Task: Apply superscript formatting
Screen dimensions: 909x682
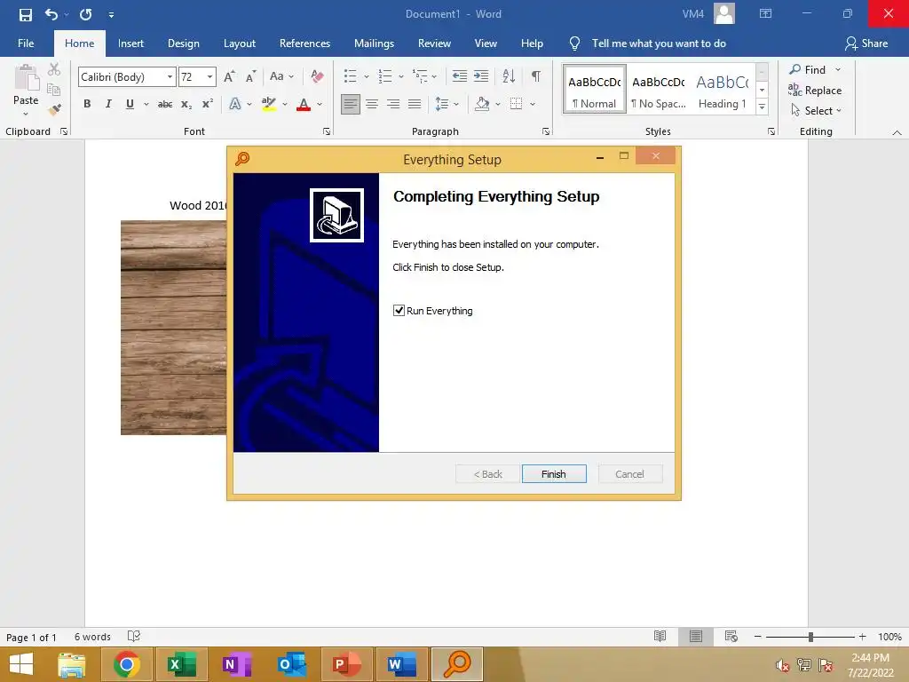Action: click(x=207, y=105)
